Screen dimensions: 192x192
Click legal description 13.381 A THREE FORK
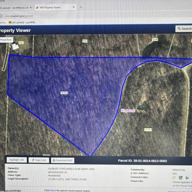point(68,179)
